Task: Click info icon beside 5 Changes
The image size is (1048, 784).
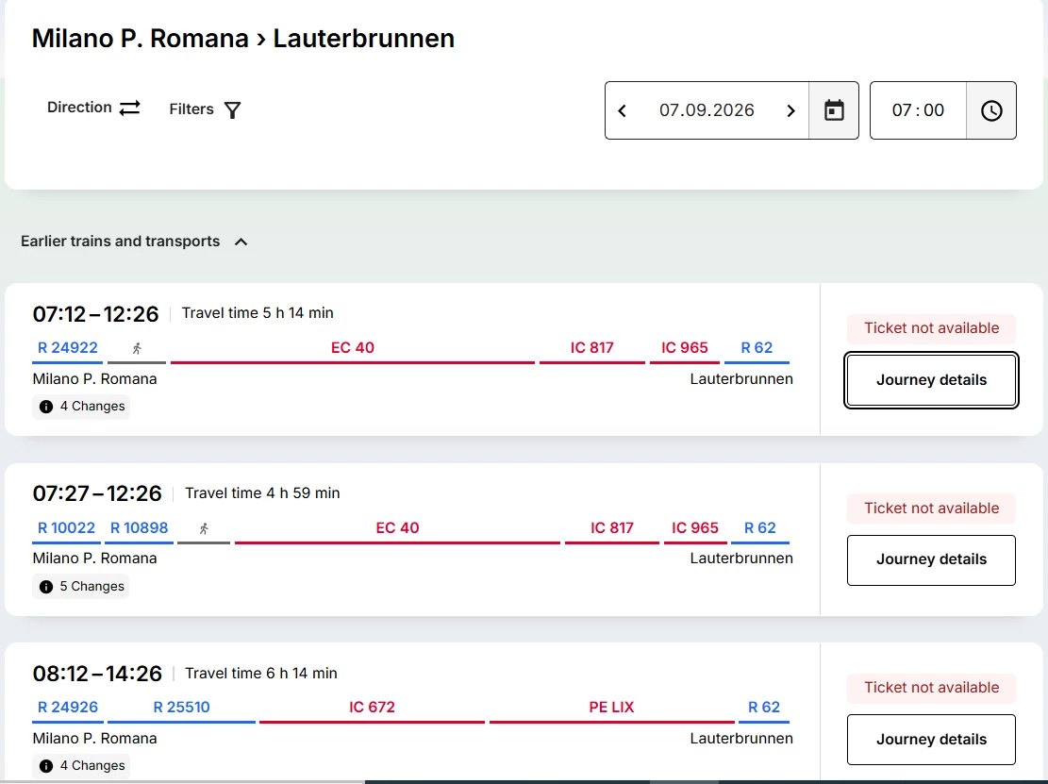Action: click(x=46, y=587)
